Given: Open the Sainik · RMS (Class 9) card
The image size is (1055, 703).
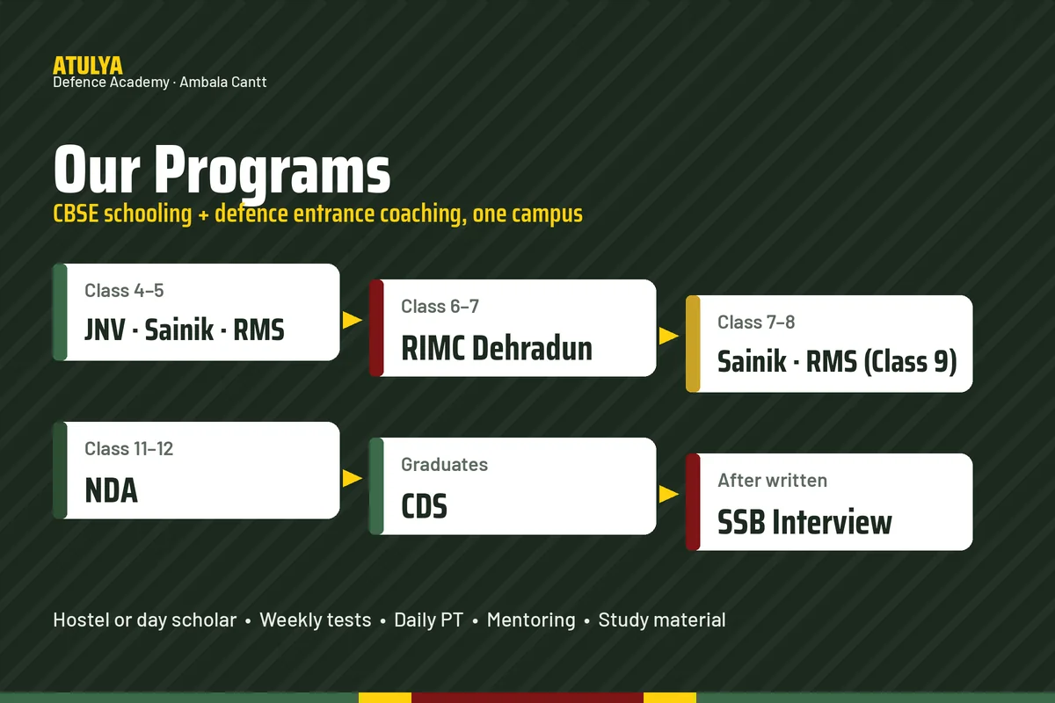Looking at the screenshot, I should (x=829, y=344).
